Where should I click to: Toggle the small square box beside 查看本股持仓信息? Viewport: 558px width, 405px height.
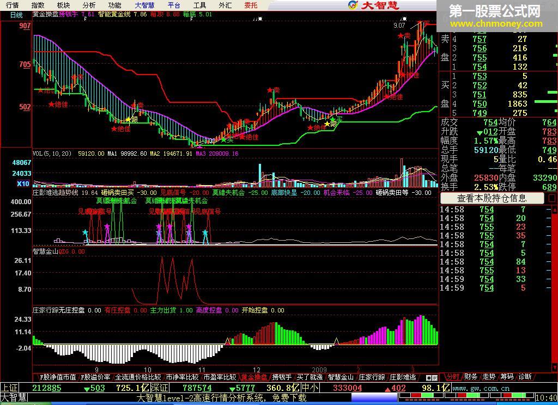coord(552,198)
